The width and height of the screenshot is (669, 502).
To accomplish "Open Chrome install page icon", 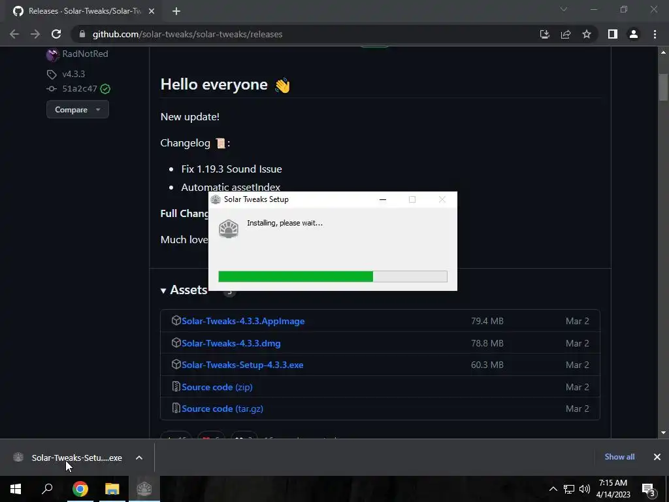I will tap(544, 34).
